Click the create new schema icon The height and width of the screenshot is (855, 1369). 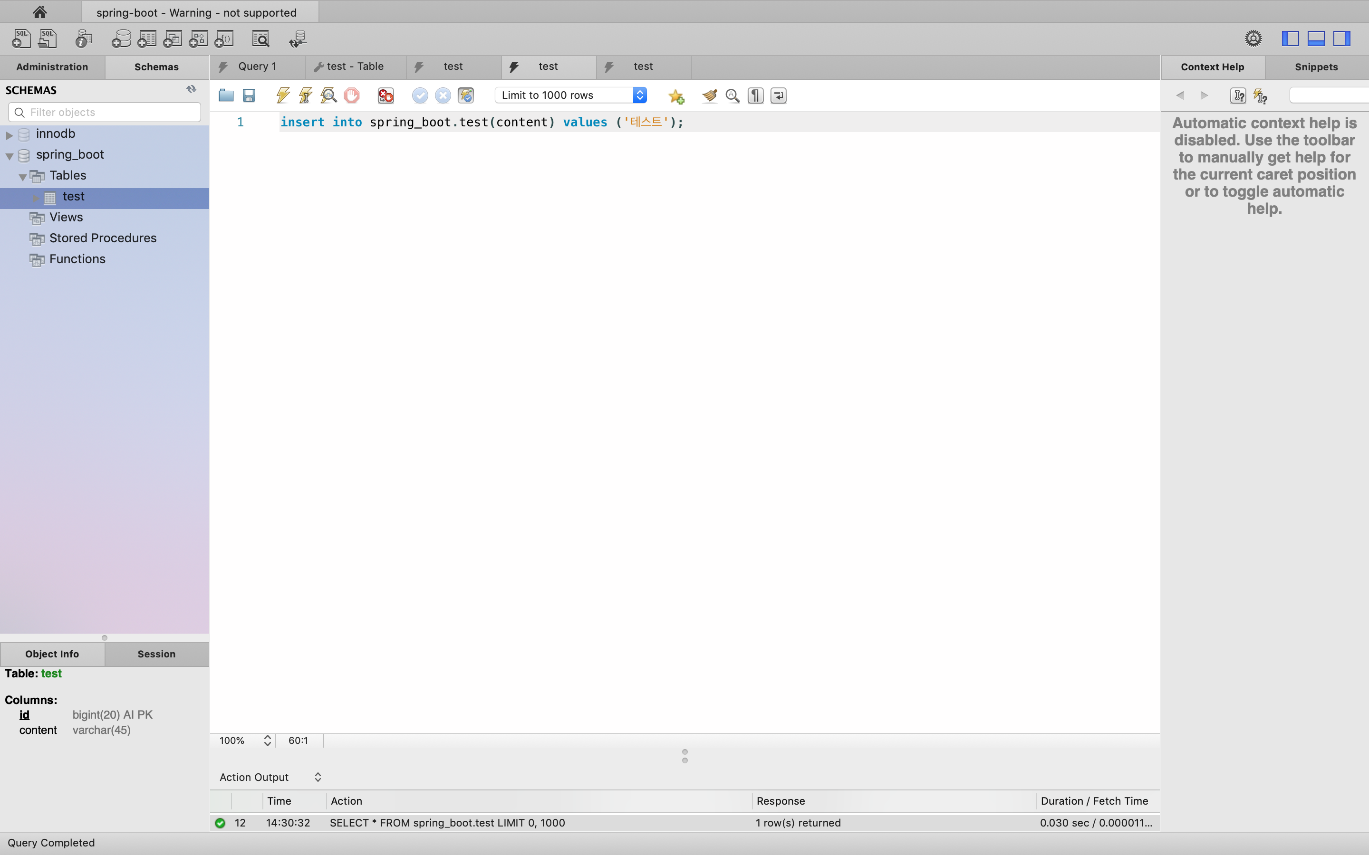pos(120,39)
